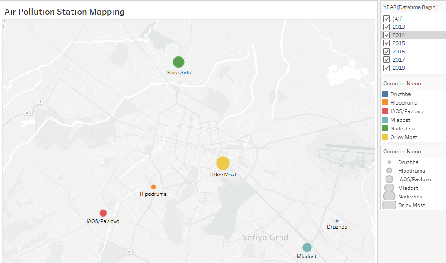Click the Druzhba size legend circle
Screen dimensions: 446x263
389,162
